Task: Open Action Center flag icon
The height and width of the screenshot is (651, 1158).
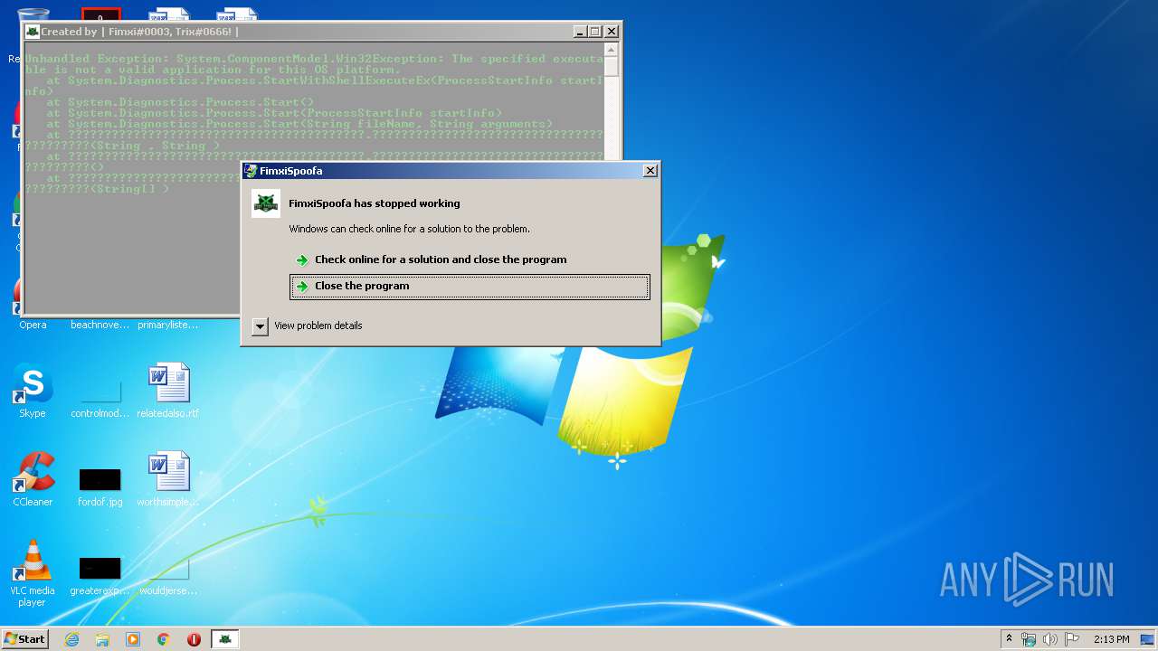Action: click(1072, 639)
